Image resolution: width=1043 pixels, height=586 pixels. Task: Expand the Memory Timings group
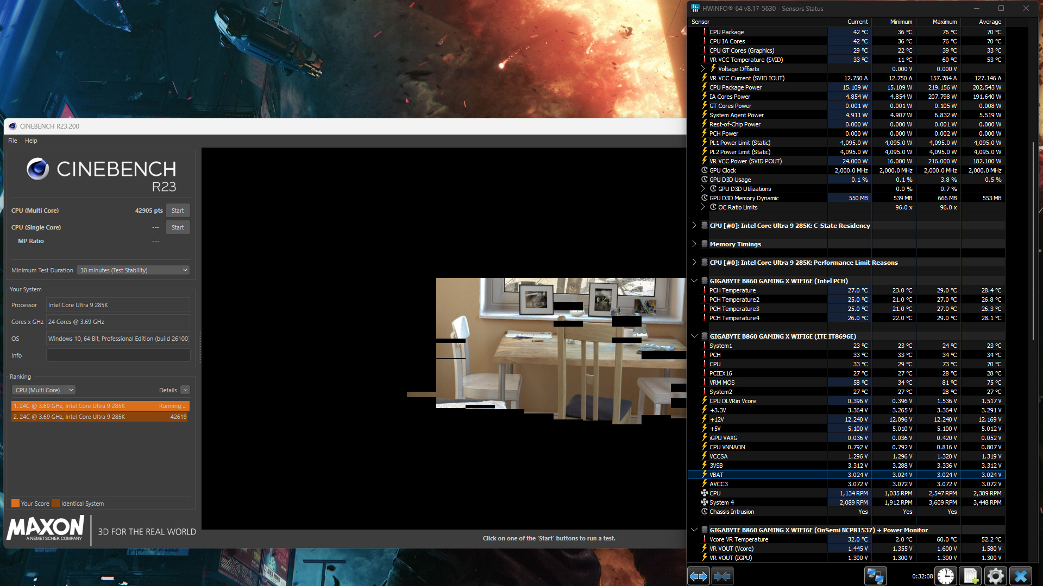tap(694, 244)
